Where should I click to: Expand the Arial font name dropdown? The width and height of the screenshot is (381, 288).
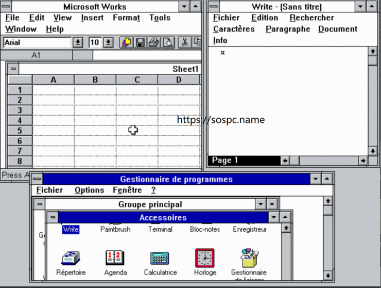pos(78,43)
